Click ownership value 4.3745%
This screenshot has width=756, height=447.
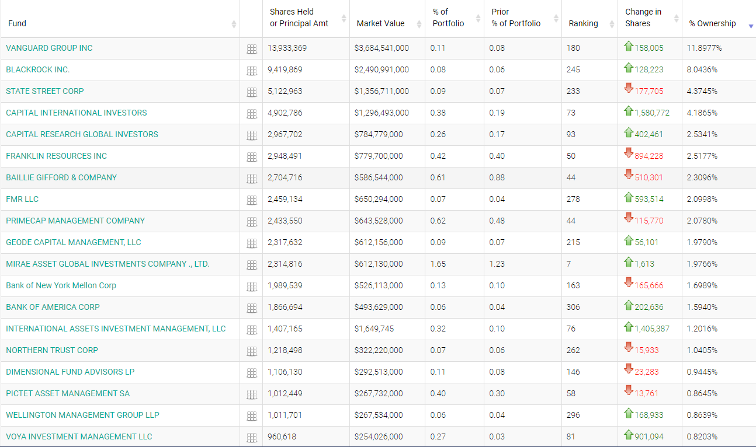click(x=702, y=91)
